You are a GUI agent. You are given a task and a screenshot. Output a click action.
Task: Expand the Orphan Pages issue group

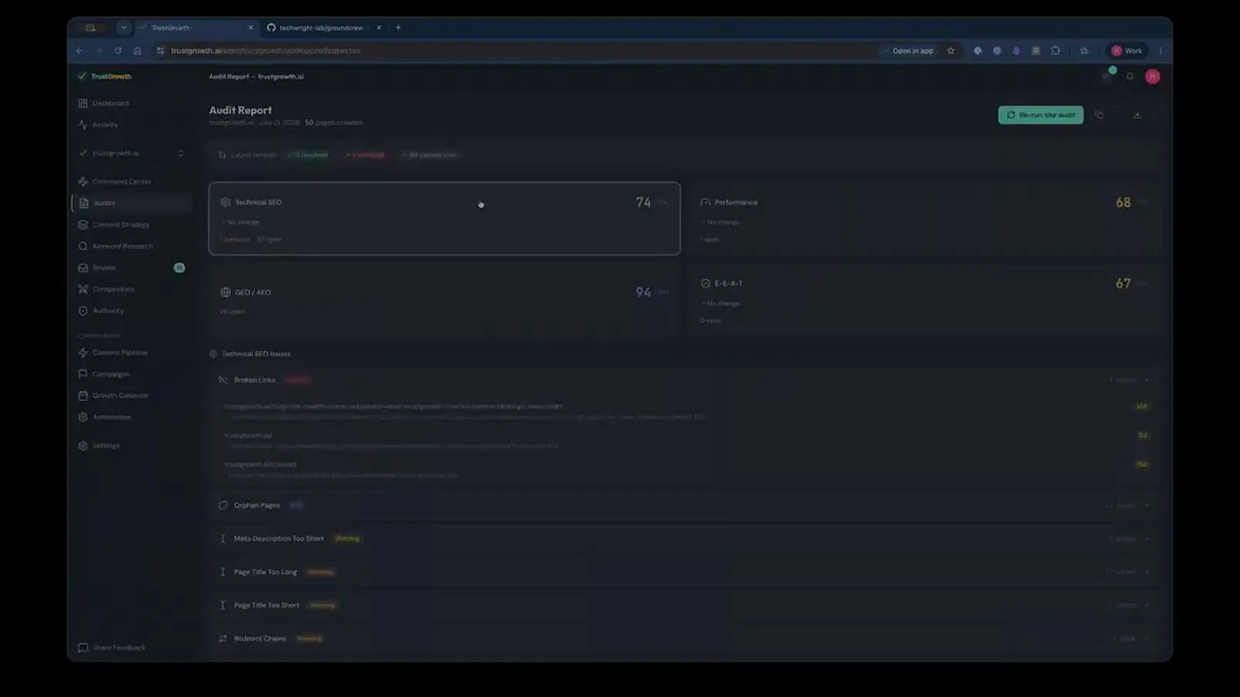(684, 506)
